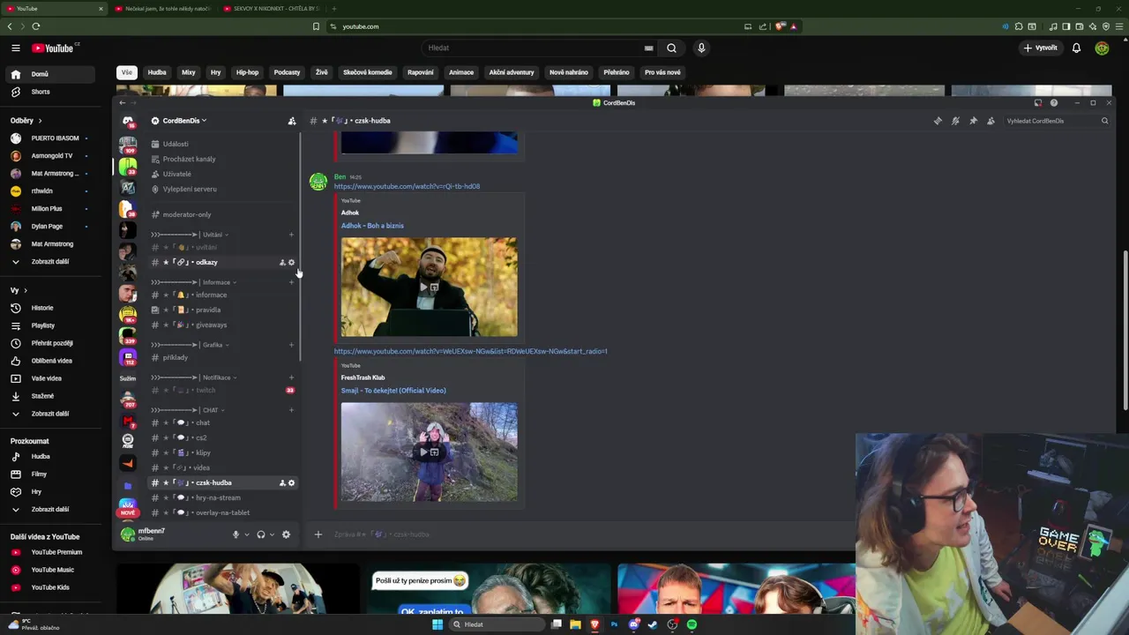Play the Smajl video embed thumbnail

tap(430, 452)
